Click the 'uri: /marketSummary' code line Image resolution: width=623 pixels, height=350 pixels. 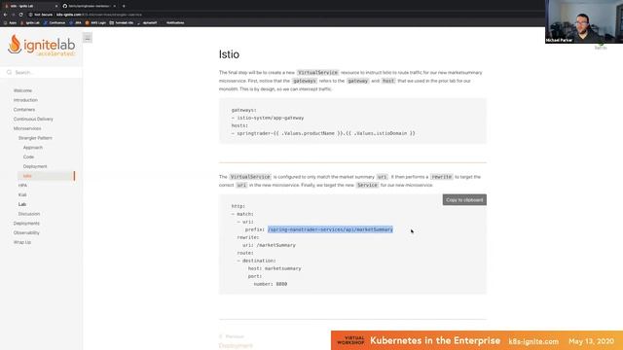coord(269,245)
